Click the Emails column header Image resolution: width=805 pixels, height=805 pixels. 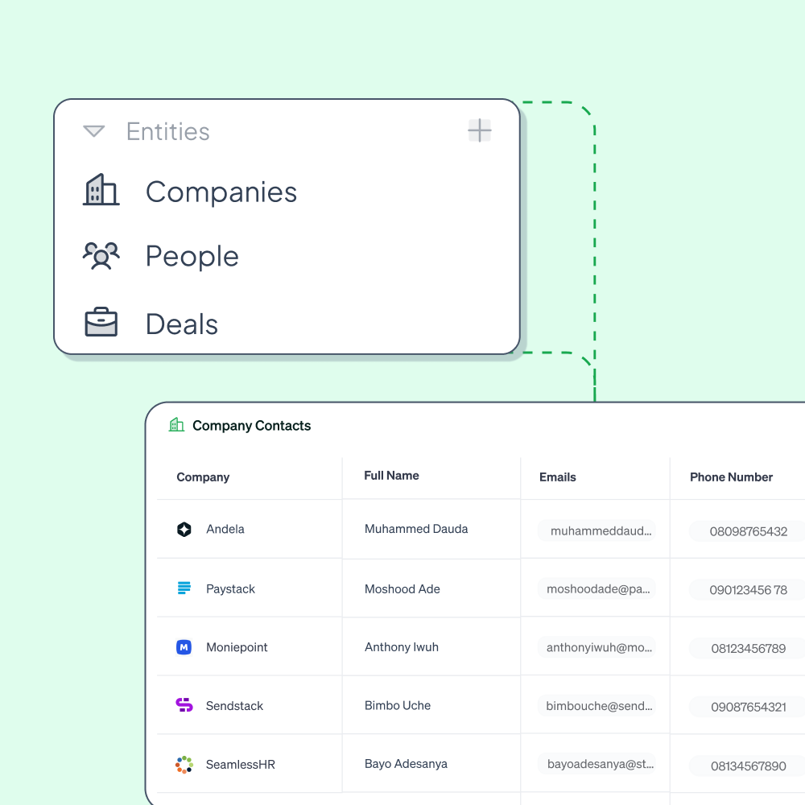(558, 477)
